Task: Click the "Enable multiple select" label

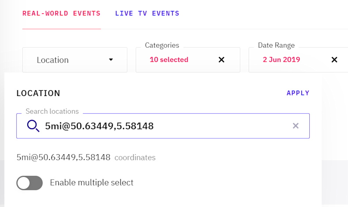Action: (91, 182)
